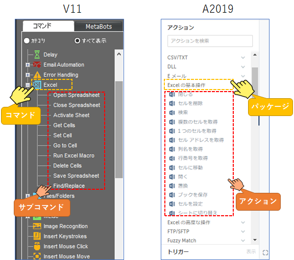Click the Insert Keystrokes icon
Viewport: 294px width, 260px height.
coord(37,236)
